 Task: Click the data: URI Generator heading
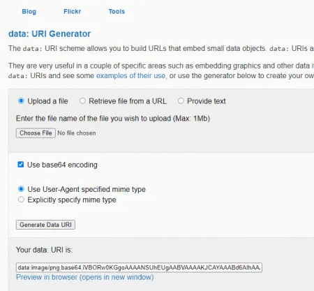(x=50, y=33)
